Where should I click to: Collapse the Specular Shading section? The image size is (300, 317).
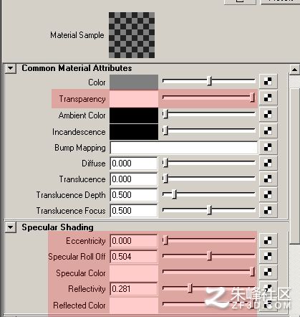(10, 227)
